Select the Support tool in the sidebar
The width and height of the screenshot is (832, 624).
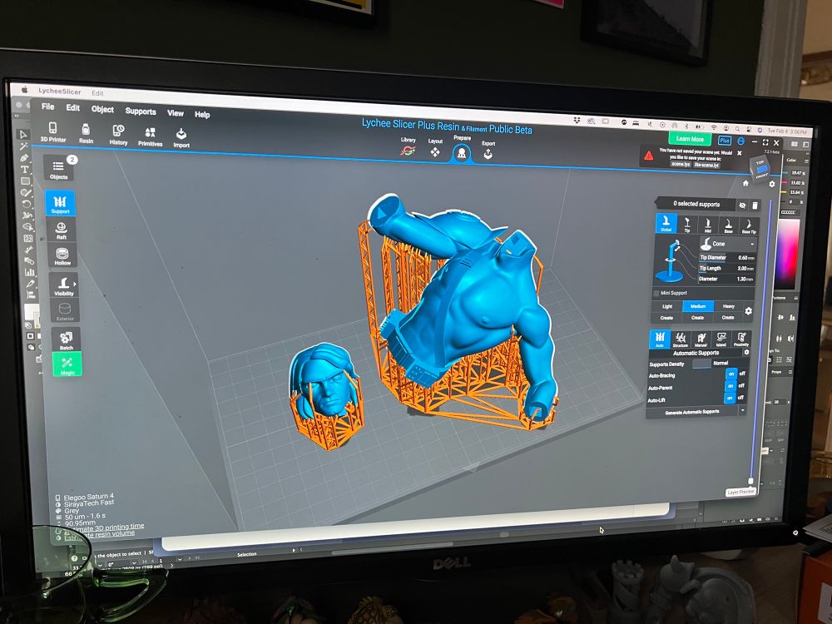coord(60,203)
